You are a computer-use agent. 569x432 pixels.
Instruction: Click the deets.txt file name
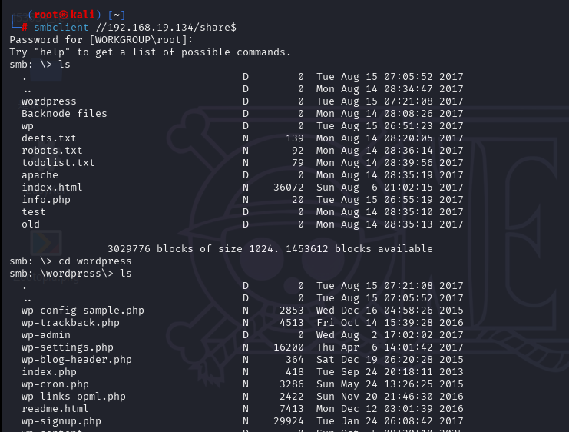(48, 138)
